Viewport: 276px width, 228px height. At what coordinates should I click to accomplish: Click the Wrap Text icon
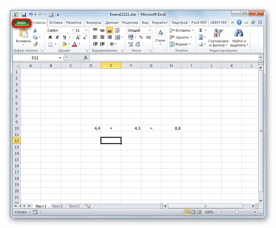(117, 30)
